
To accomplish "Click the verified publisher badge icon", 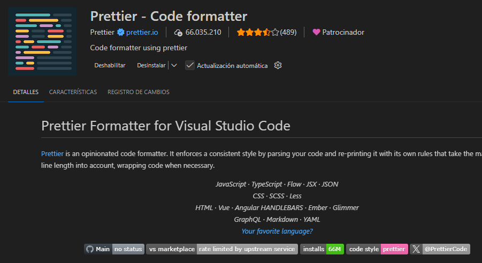I will coord(121,32).
